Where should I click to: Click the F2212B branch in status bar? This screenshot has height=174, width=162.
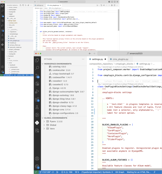pyautogui.click(x=46, y=172)
